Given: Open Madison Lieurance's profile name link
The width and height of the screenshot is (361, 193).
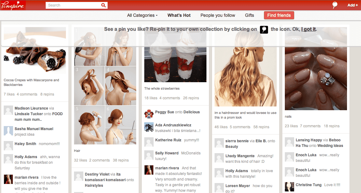Looking at the screenshot, I should 31,108.
